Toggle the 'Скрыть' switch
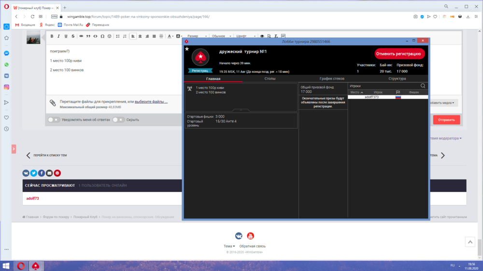Screen dimensions: 483x271 118,120
